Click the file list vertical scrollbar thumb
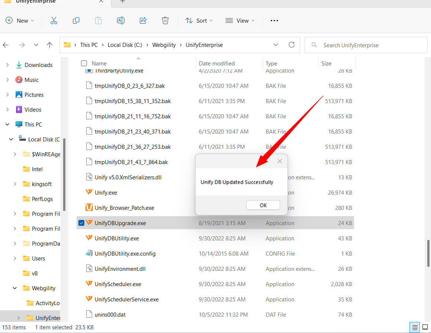Viewport: 431px width, 333px height. coord(428,253)
